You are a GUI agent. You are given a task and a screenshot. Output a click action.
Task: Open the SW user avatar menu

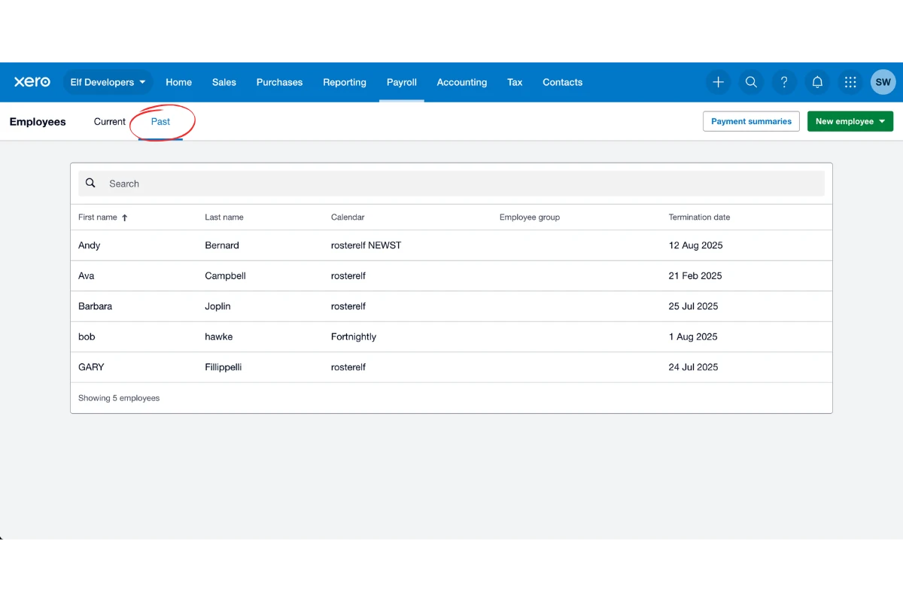coord(883,82)
